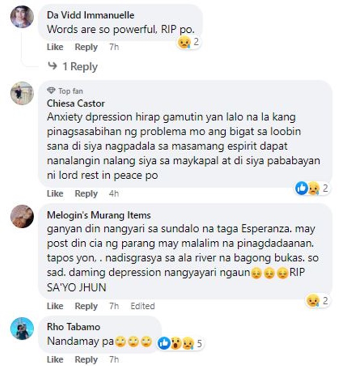361x366 pixels.
Task: Reply to Rho Tabamo's comment
Action: pos(86,359)
